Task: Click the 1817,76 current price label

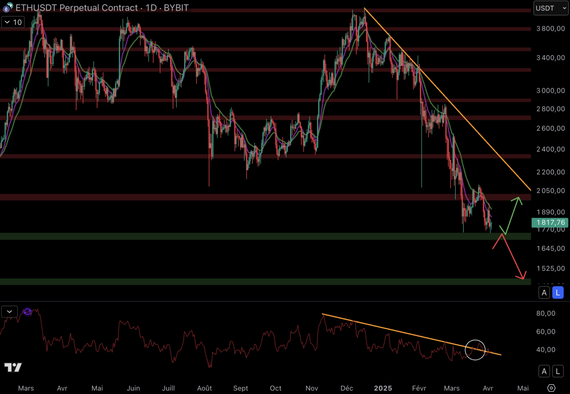Action: [550, 223]
